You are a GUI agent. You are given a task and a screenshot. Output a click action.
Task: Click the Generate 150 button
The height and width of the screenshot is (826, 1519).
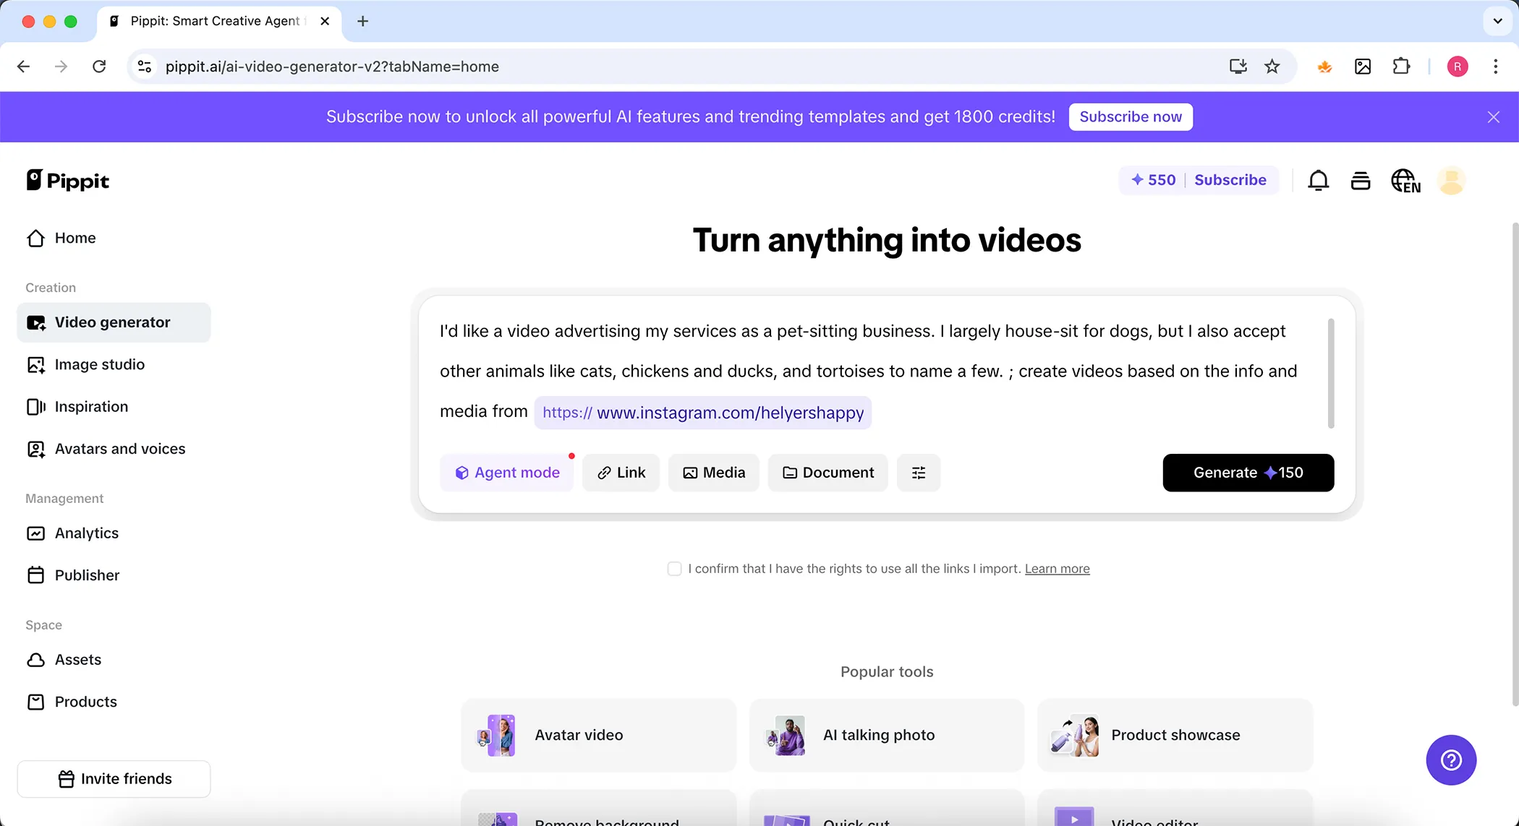(x=1248, y=472)
